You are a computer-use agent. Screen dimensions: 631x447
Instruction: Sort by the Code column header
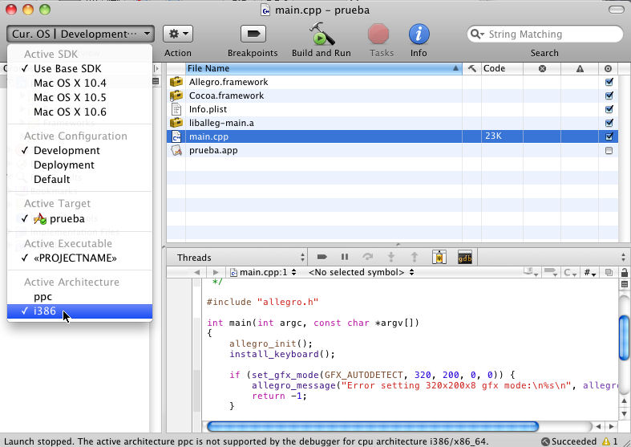coord(502,68)
